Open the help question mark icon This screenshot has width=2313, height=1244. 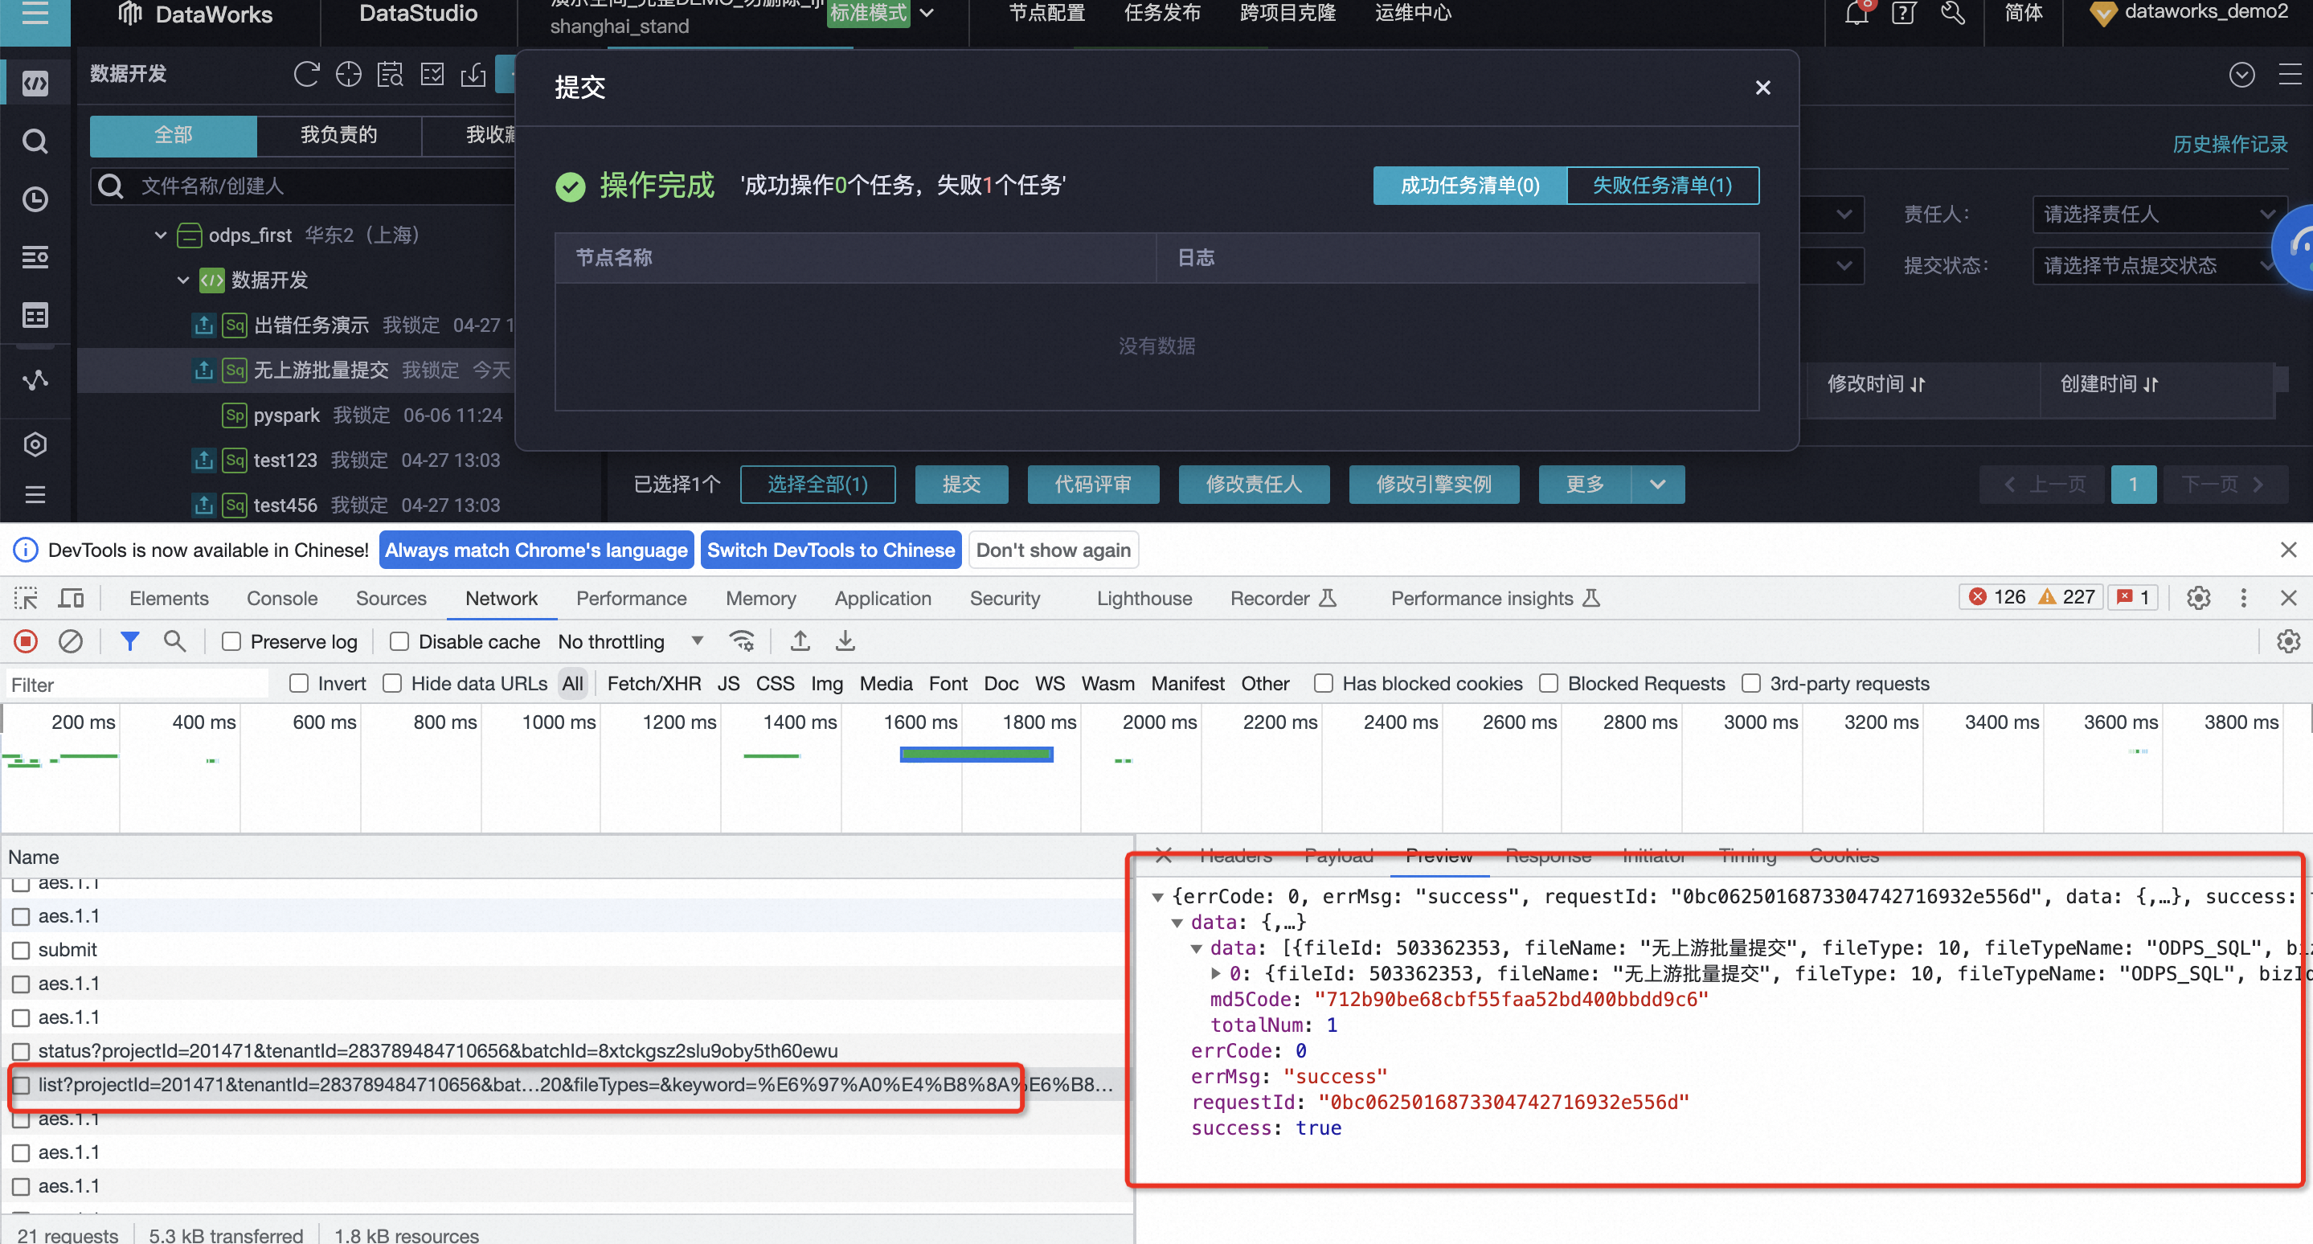[x=1904, y=14]
